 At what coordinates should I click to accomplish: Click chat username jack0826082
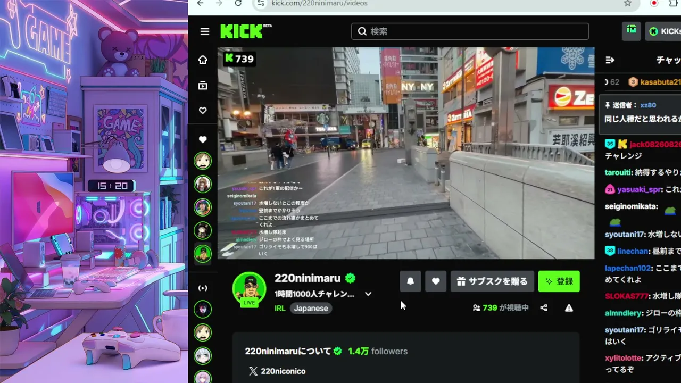[x=655, y=144]
